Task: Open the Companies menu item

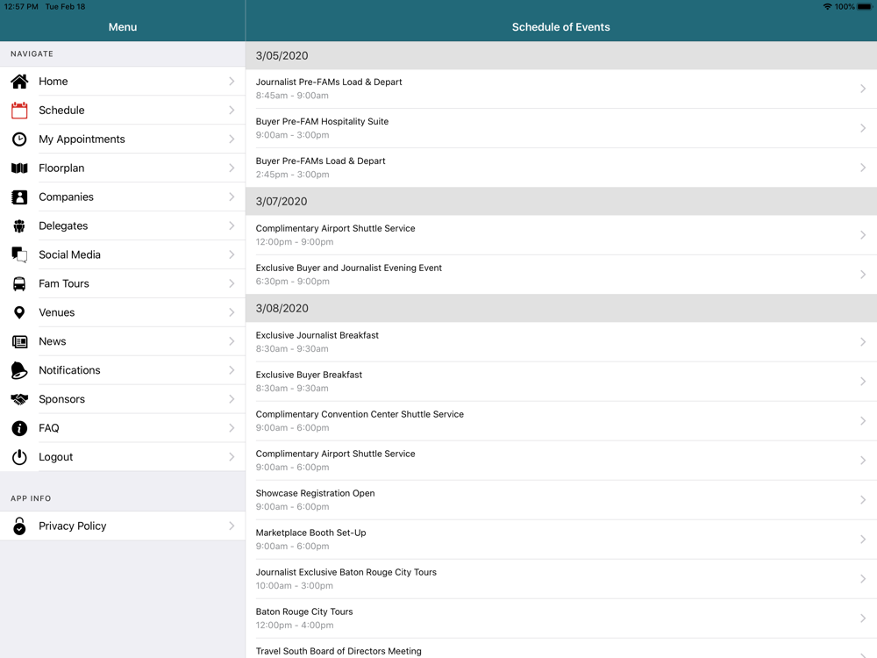Action: [123, 197]
